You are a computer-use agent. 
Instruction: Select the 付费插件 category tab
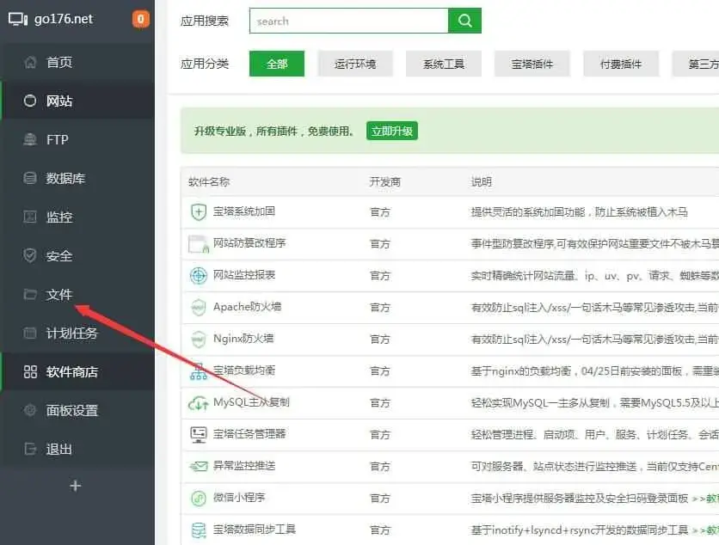coord(621,64)
